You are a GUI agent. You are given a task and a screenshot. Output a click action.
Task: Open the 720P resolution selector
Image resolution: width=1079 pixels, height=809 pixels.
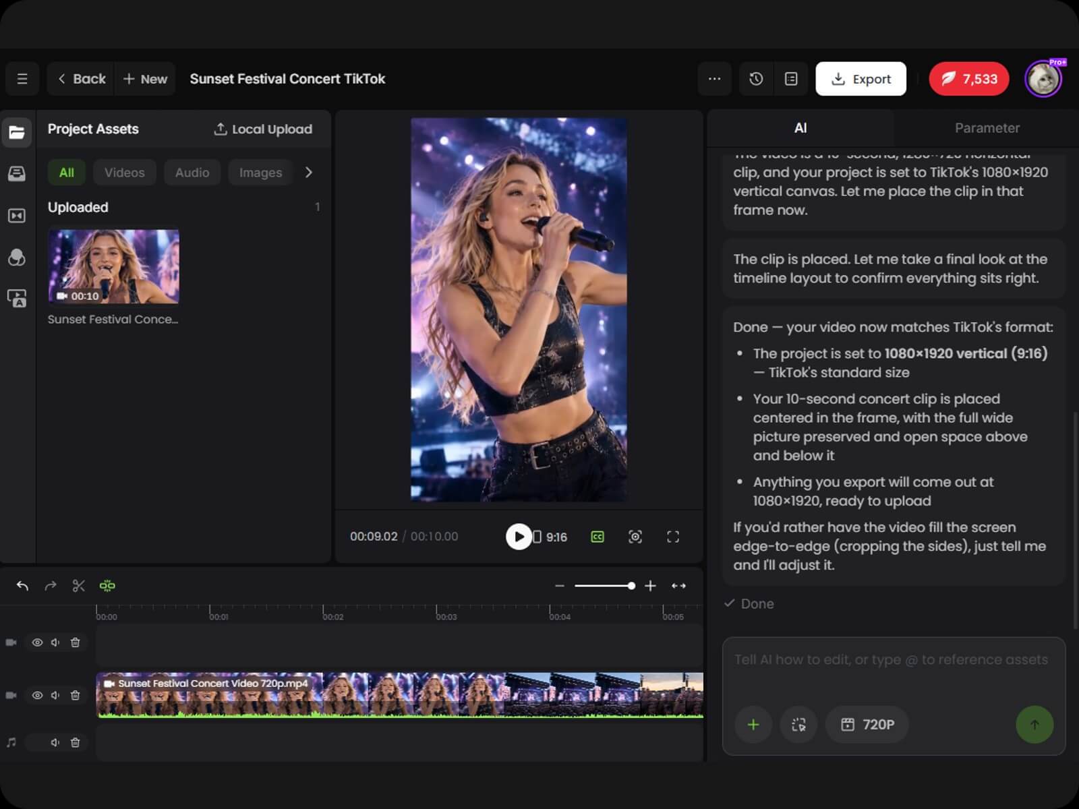[x=867, y=725]
